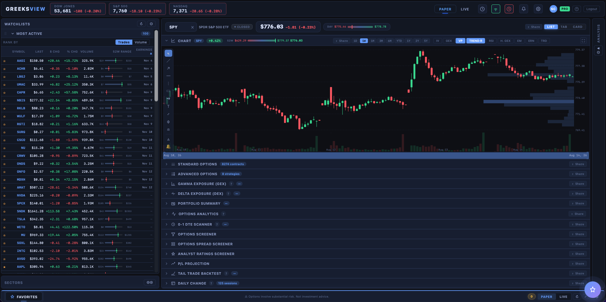The width and height of the screenshot is (606, 302).
Task: Select the YTD chart timeframe
Action: (399, 41)
